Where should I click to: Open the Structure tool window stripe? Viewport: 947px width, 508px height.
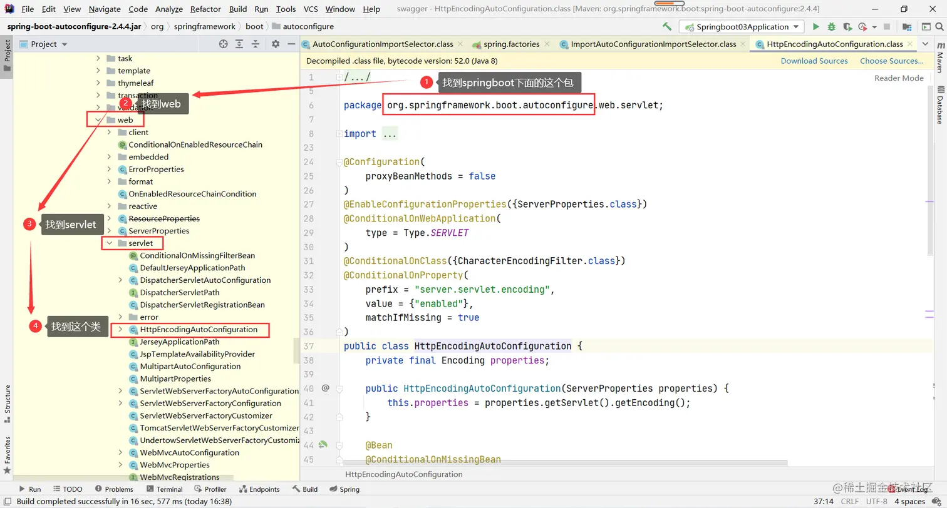[7, 404]
